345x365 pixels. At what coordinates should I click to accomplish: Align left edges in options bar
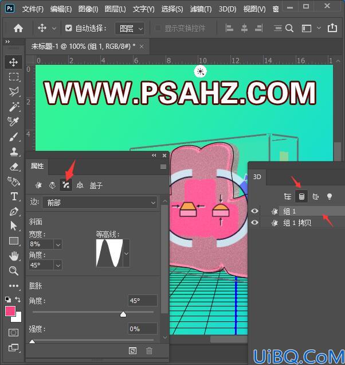229,28
